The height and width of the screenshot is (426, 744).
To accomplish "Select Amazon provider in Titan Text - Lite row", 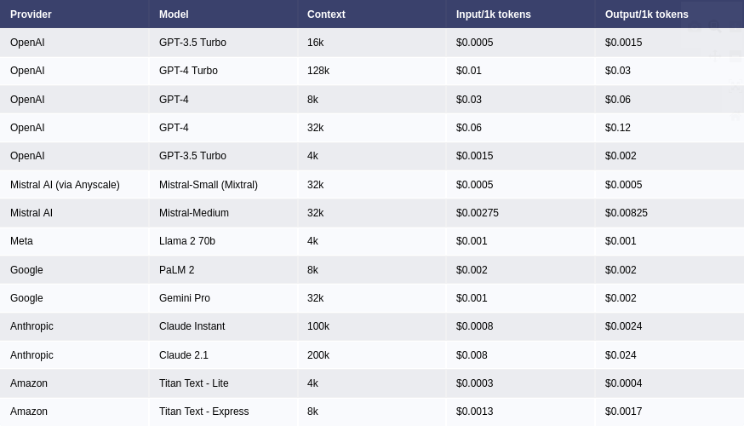I will [29, 383].
